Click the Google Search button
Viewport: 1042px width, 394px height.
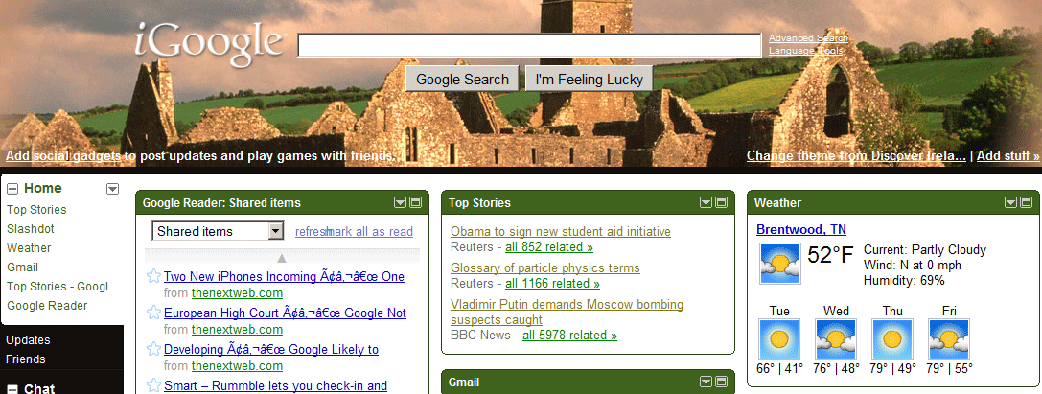462,79
